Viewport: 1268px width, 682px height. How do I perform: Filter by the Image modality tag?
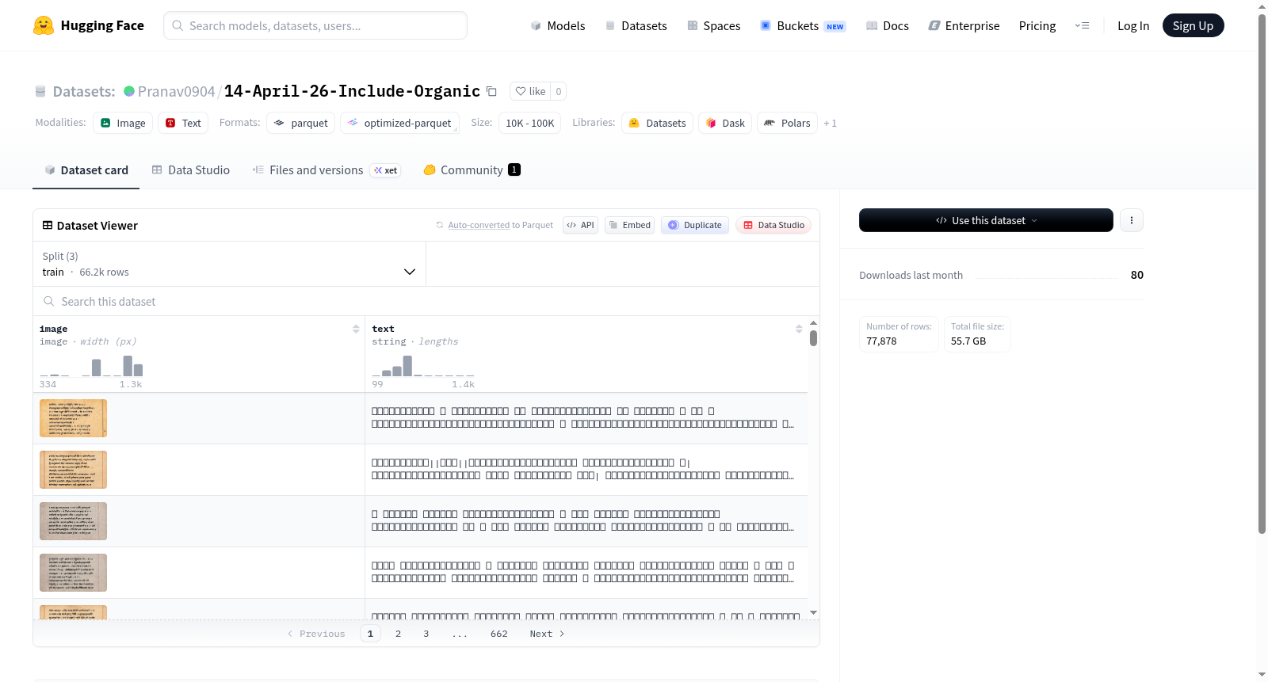[123, 123]
